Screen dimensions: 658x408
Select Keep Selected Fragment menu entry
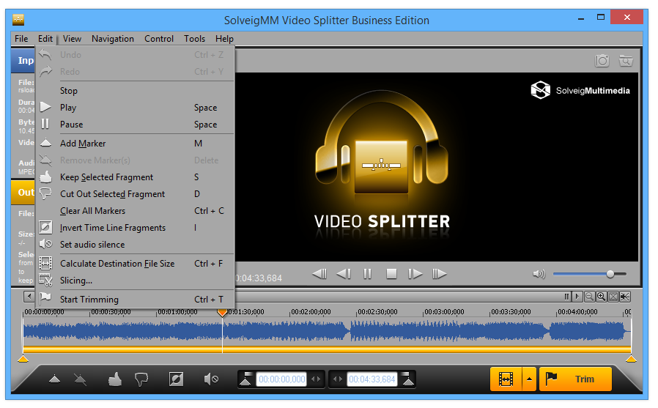click(x=135, y=177)
